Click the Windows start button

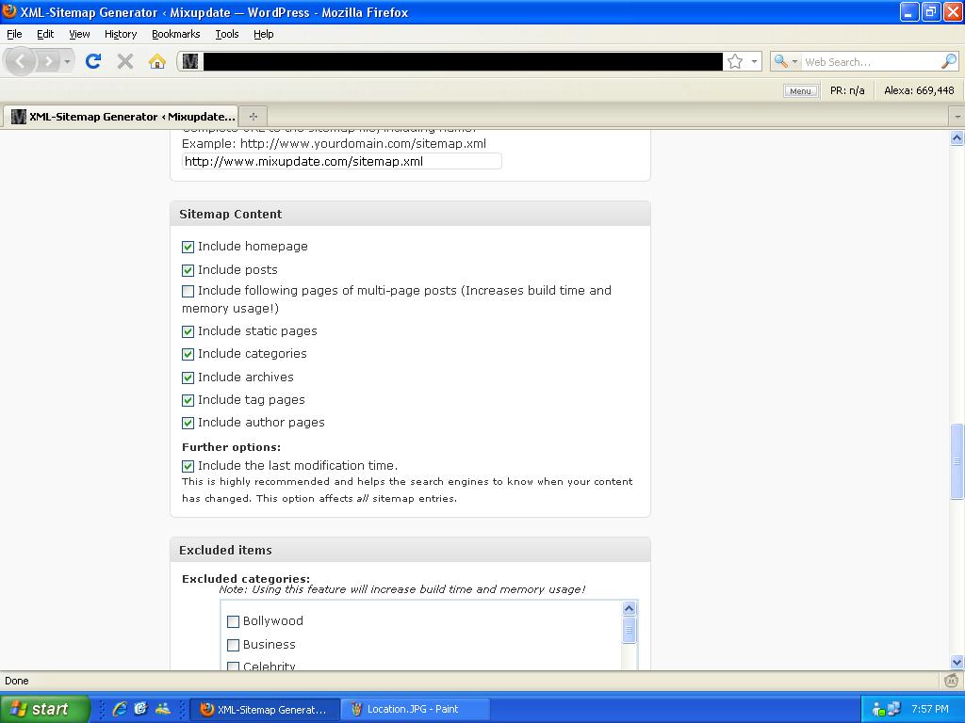(44, 709)
